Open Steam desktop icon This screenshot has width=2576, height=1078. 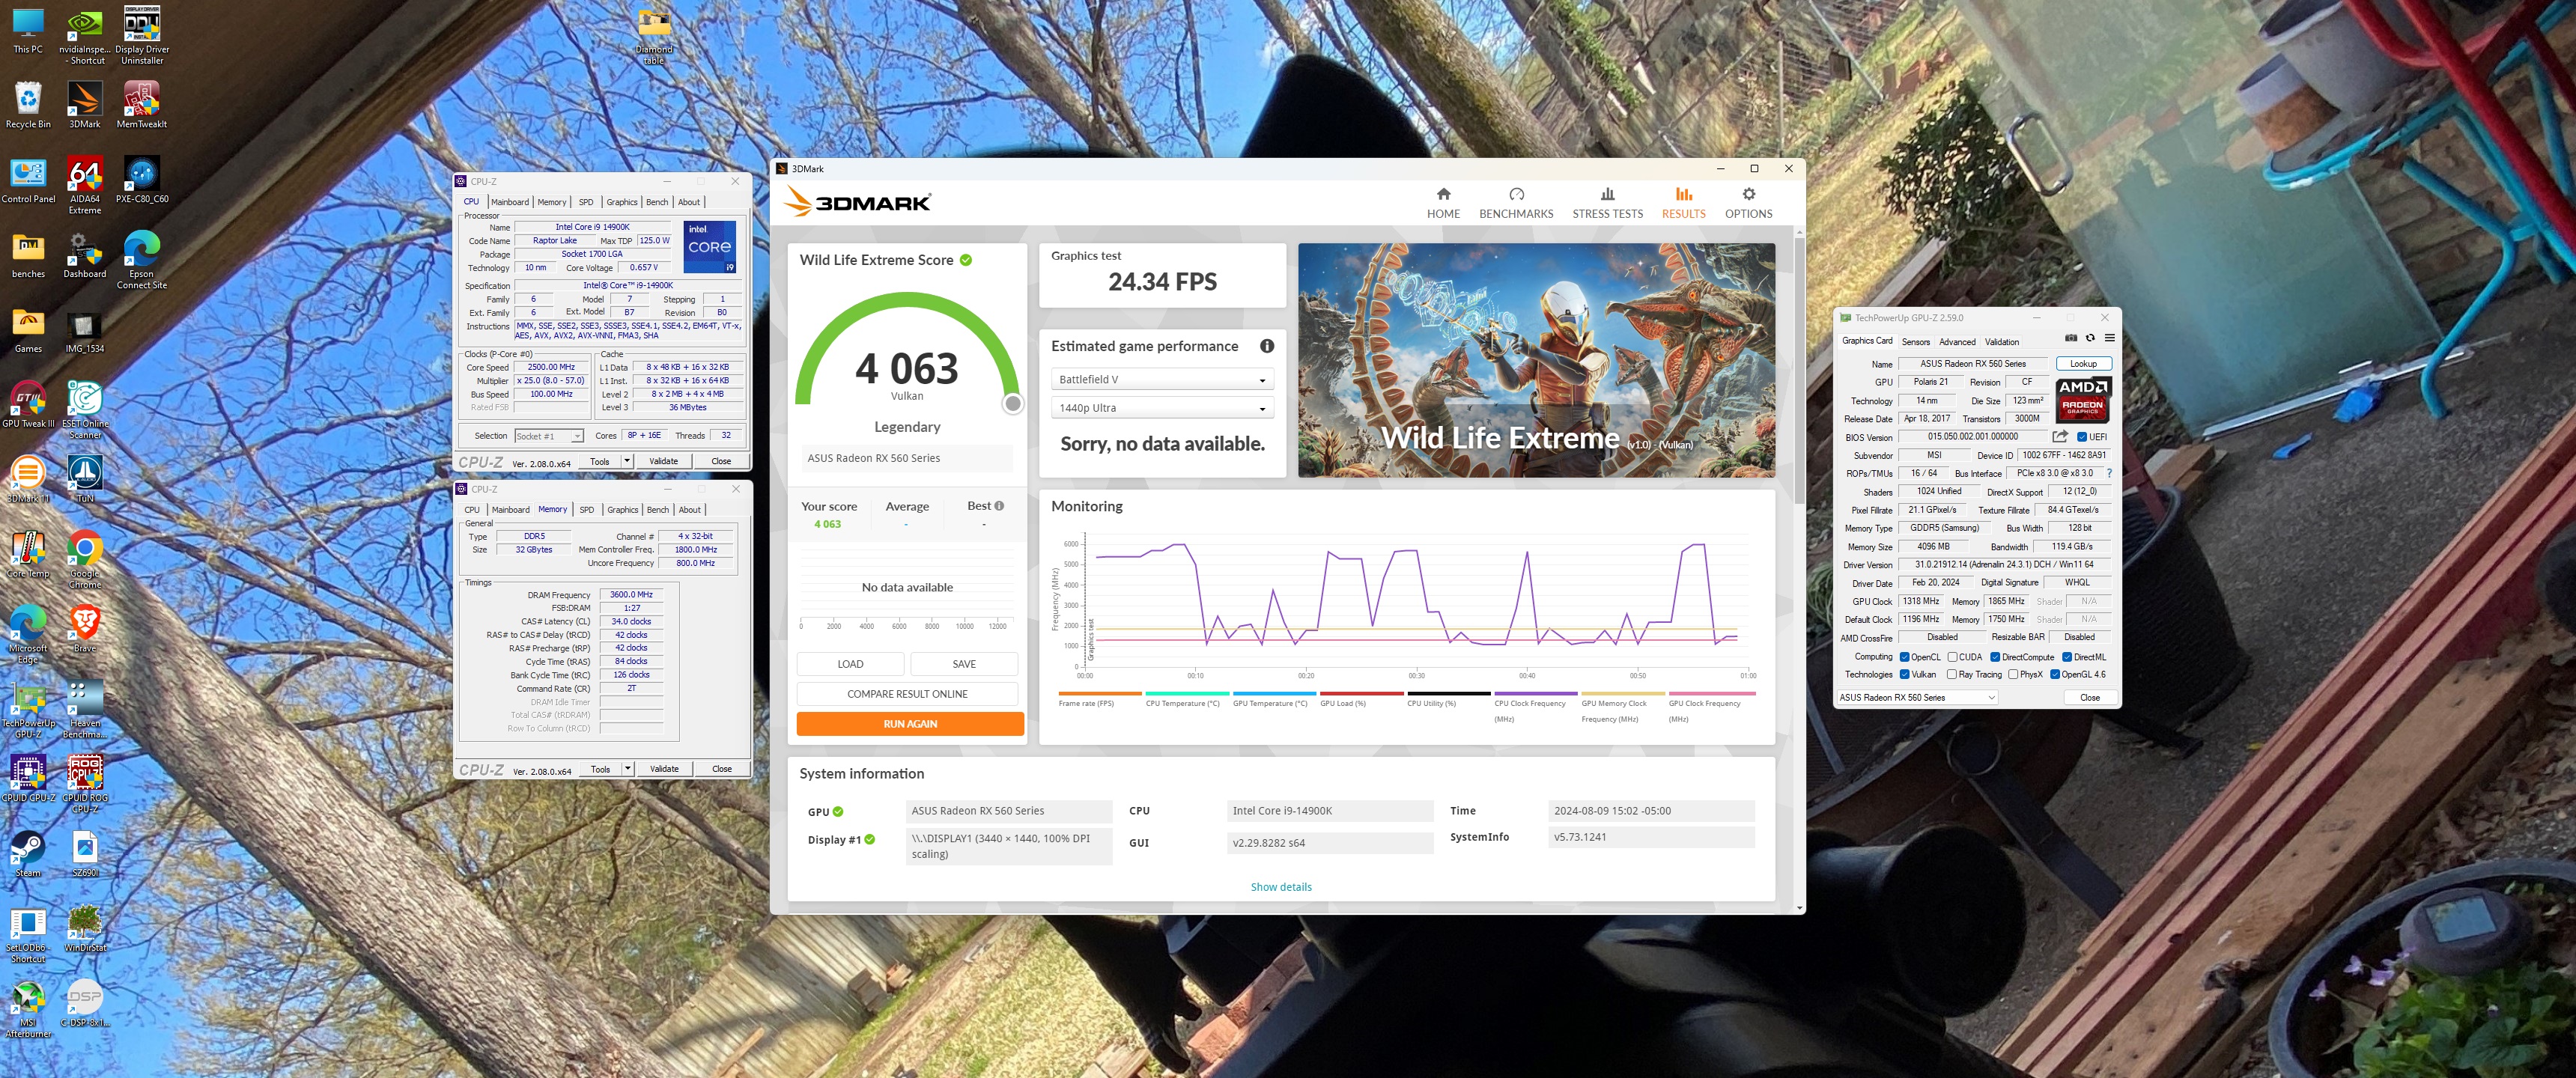coord(28,854)
